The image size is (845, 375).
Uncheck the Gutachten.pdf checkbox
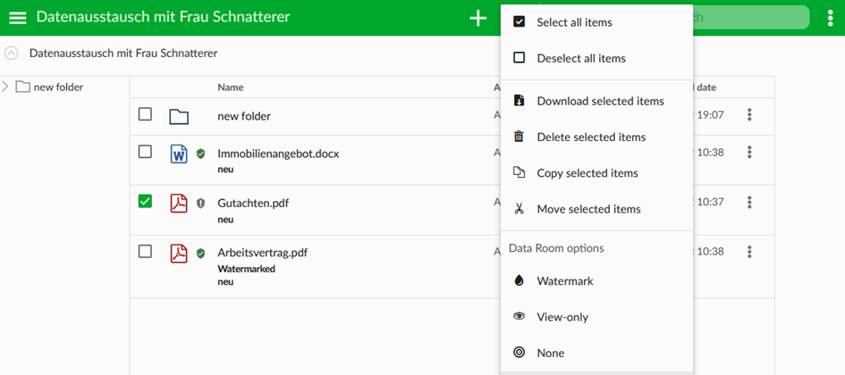(x=145, y=201)
